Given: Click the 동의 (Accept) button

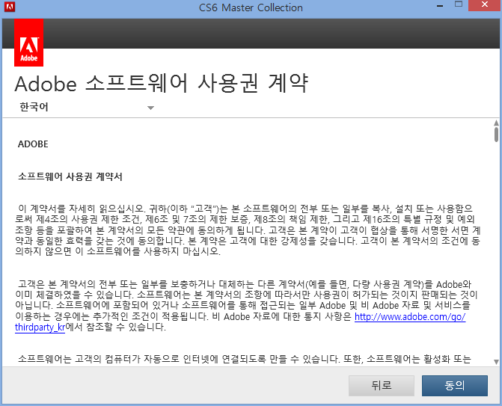Looking at the screenshot, I should (x=455, y=386).
